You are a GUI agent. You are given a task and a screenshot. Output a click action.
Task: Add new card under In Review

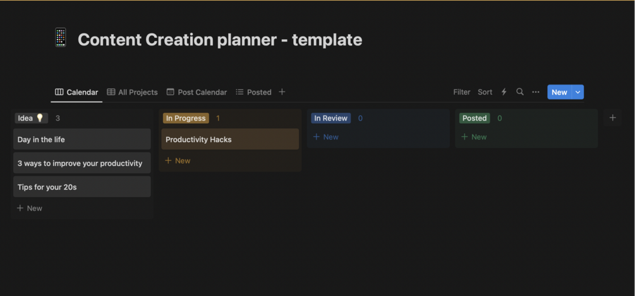pos(326,137)
